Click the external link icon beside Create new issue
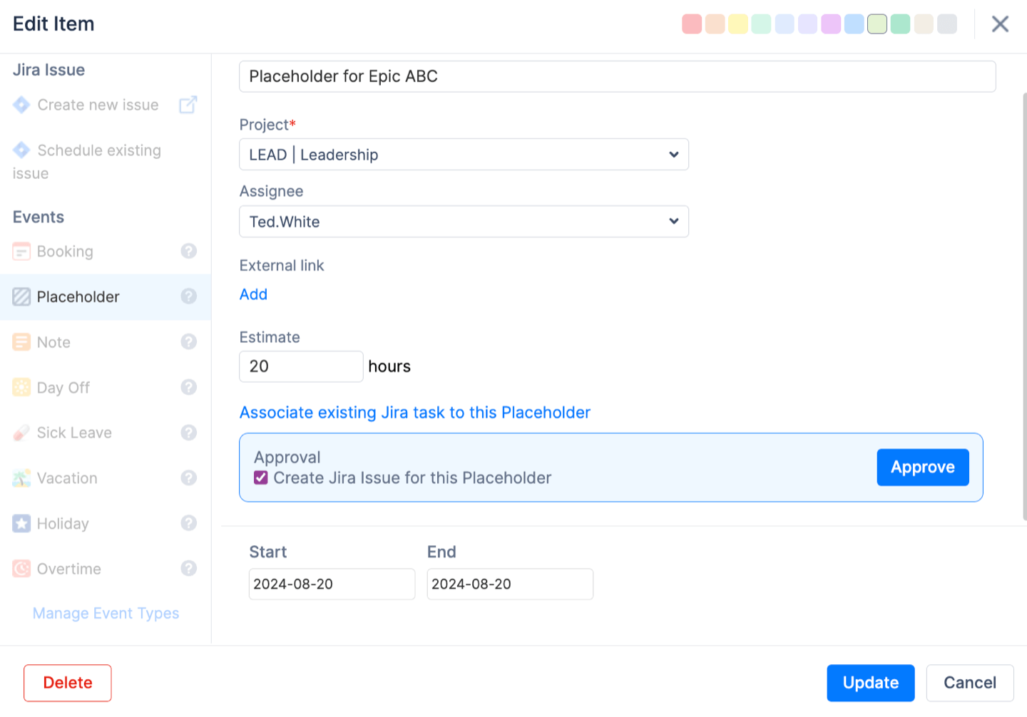Screen dimensions: 1027x717 (188, 105)
